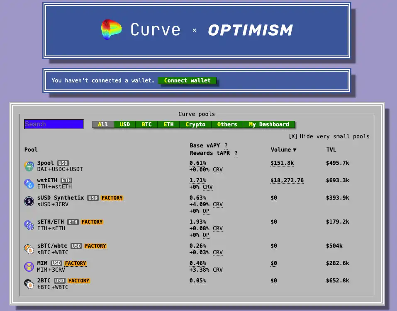The image size is (397, 311).
Task: Click the sETH/ETH pool icon
Action: point(29,225)
